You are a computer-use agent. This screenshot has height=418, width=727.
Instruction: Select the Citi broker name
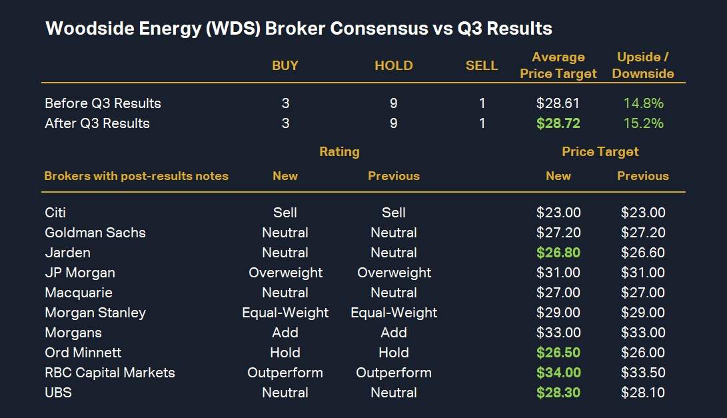(x=55, y=213)
